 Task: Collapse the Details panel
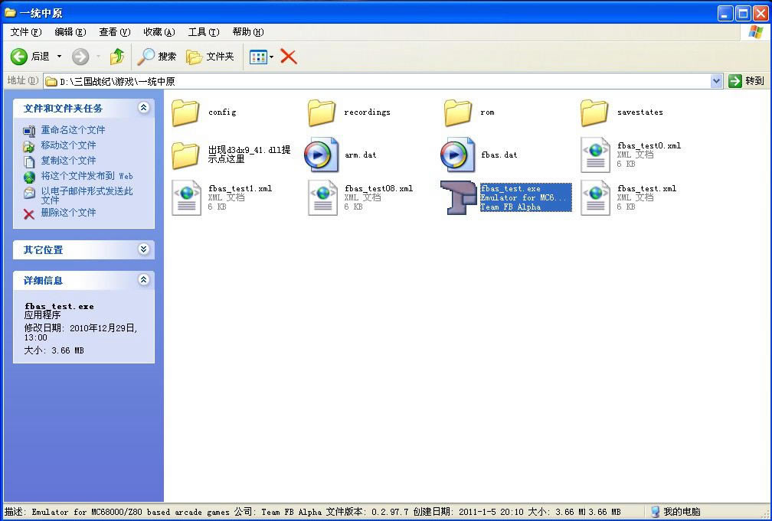(x=143, y=280)
